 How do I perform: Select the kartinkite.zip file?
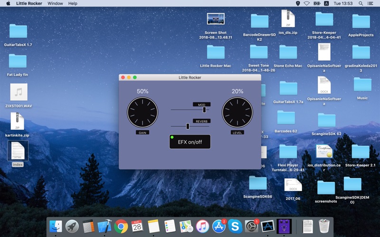tap(18, 121)
